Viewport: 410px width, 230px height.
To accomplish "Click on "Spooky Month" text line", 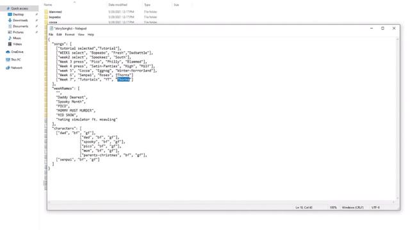I will coord(70,102).
